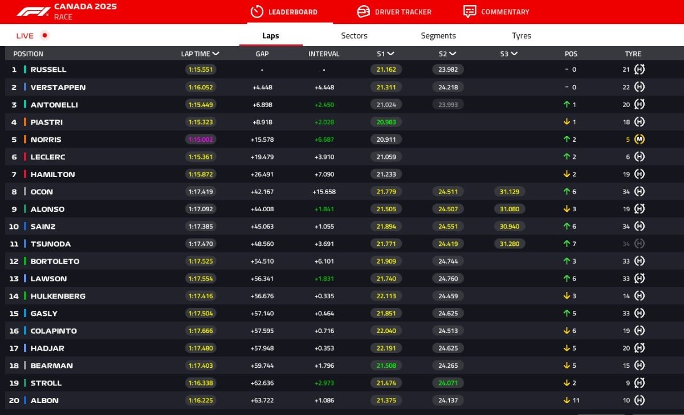This screenshot has height=415, width=684.
Task: Open the Segments tab
Action: 438,35
